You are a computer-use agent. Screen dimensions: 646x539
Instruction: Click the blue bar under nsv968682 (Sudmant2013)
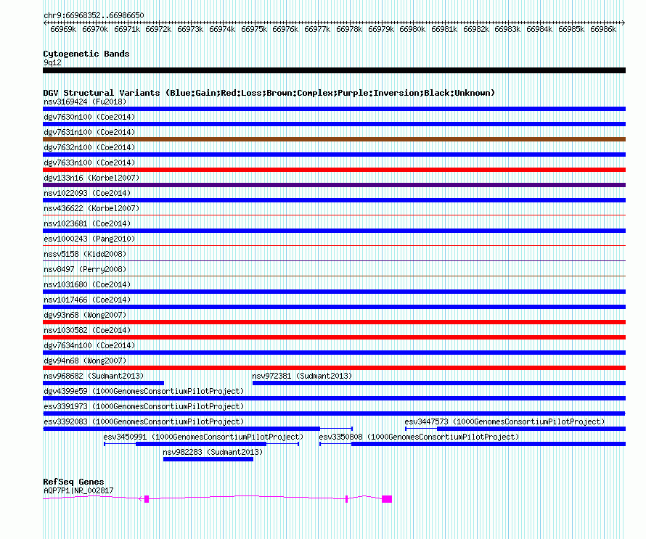click(x=103, y=383)
